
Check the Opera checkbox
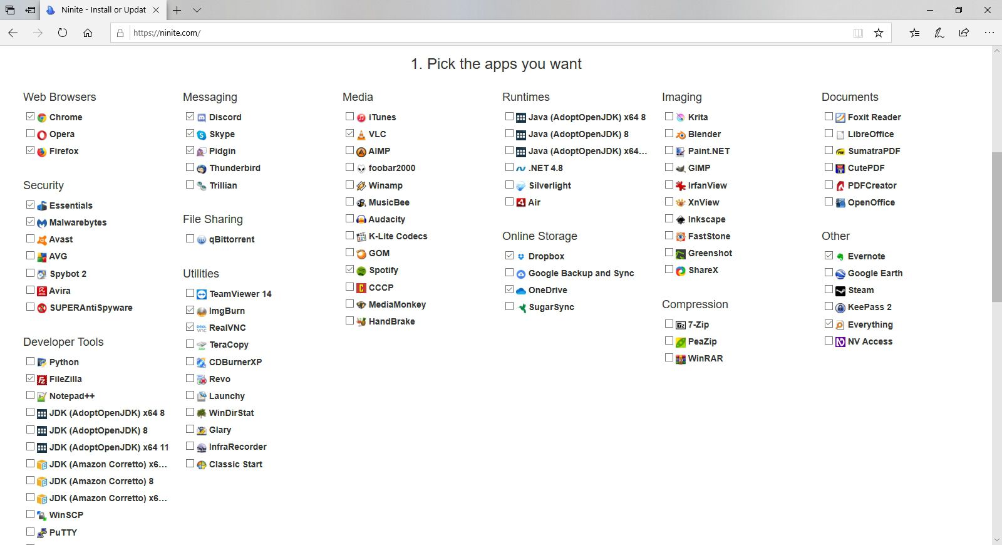click(x=30, y=133)
